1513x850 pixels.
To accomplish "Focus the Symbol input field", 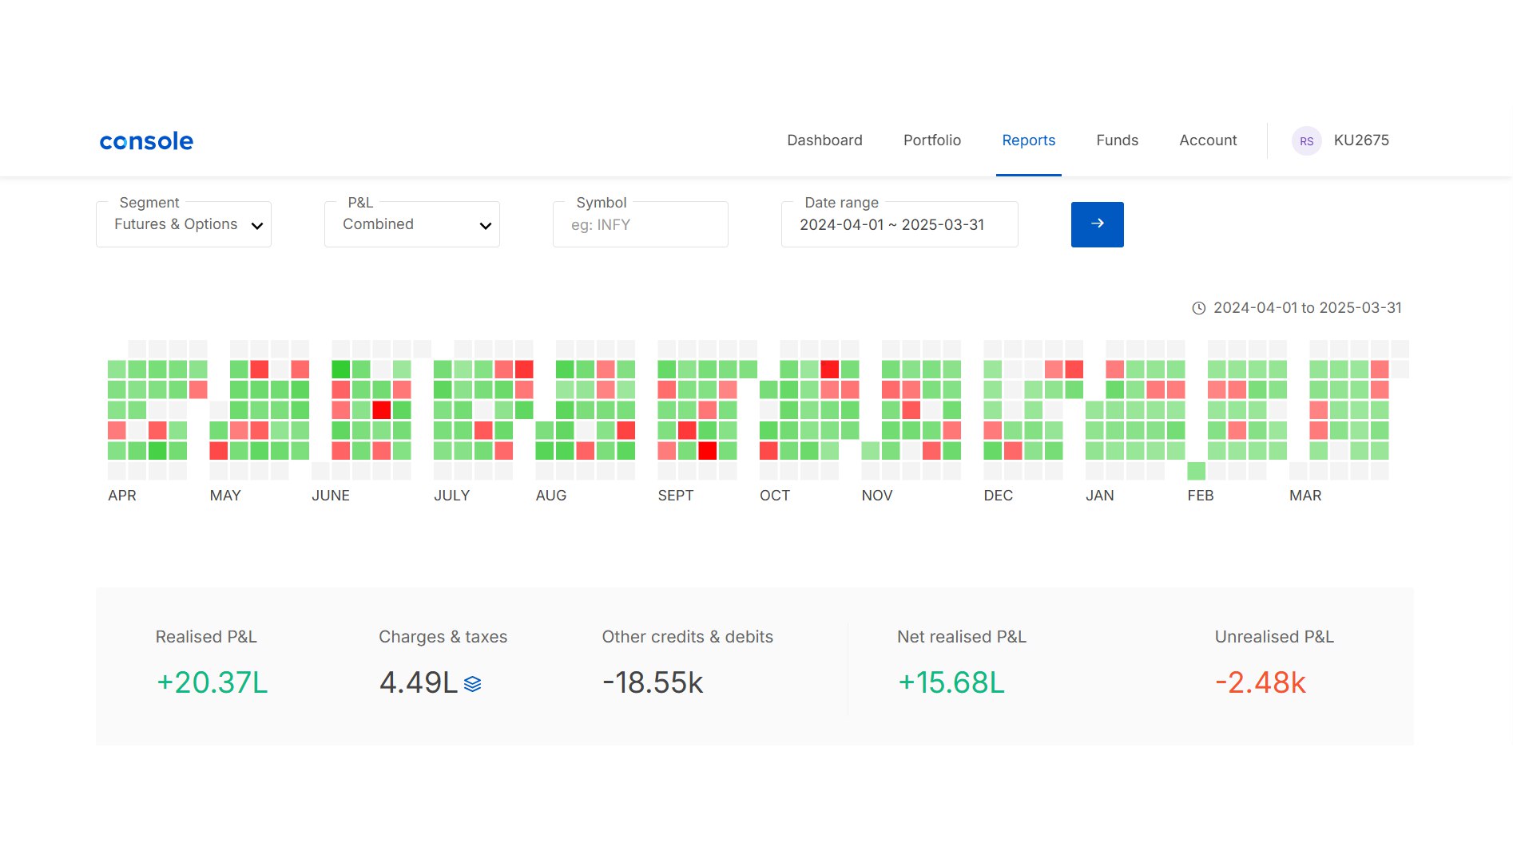I will click(x=641, y=224).
